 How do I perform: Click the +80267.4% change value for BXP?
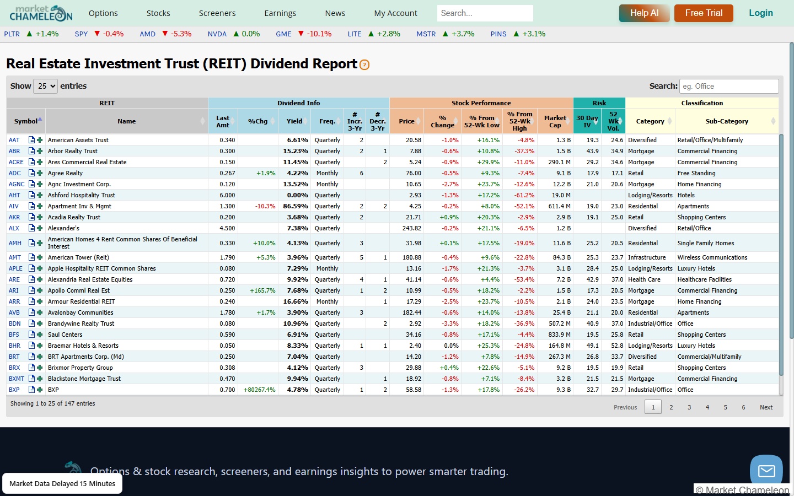(x=260, y=390)
